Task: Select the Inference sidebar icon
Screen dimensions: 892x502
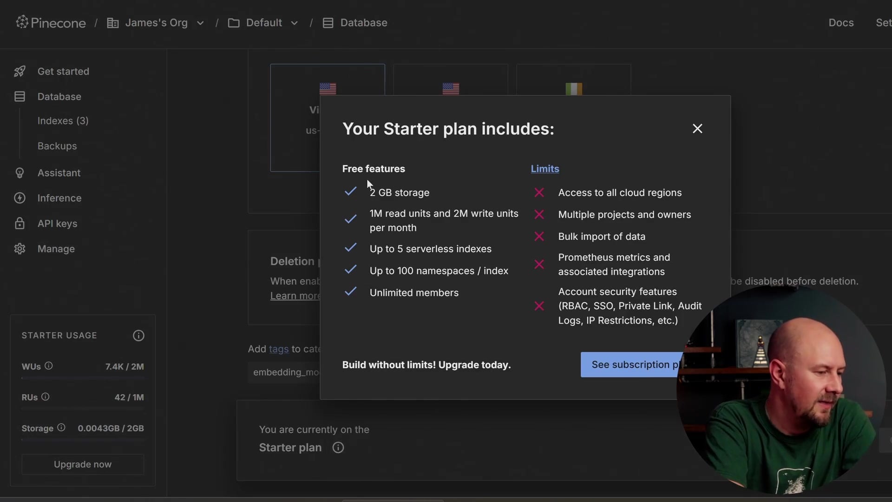Action: (20, 198)
